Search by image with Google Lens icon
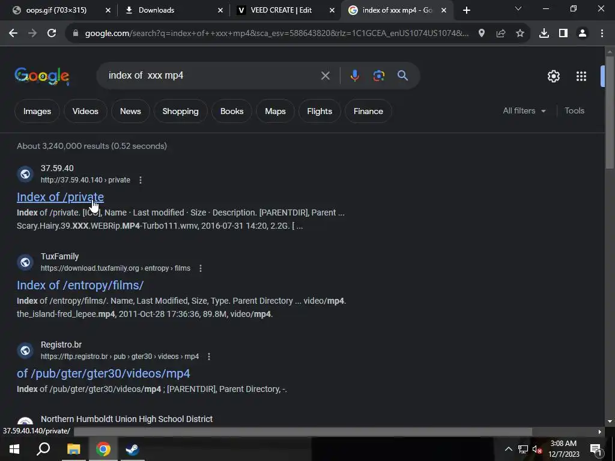This screenshot has height=461, width=615. click(x=379, y=76)
